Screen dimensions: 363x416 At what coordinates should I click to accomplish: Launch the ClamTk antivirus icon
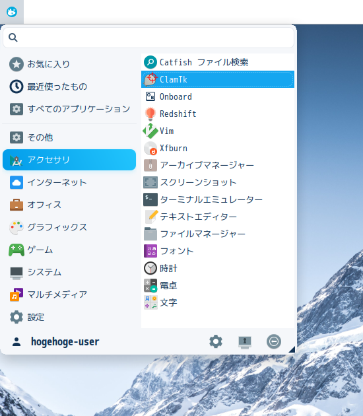(150, 79)
